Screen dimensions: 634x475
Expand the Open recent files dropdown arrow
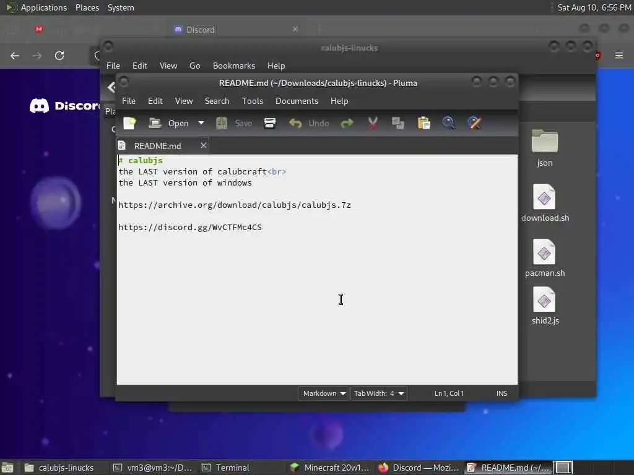click(x=201, y=123)
